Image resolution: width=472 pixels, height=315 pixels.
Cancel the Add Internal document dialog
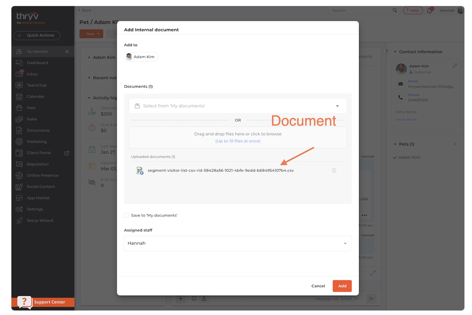[318, 286]
